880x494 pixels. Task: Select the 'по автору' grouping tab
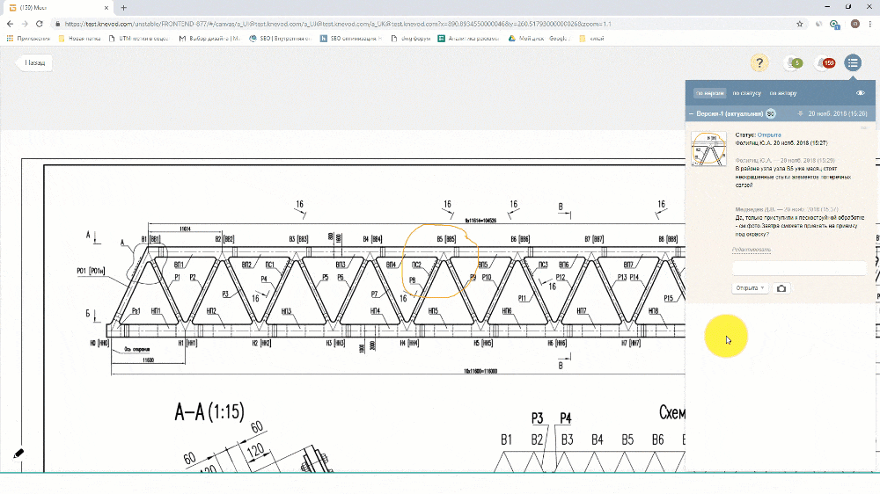coord(783,93)
